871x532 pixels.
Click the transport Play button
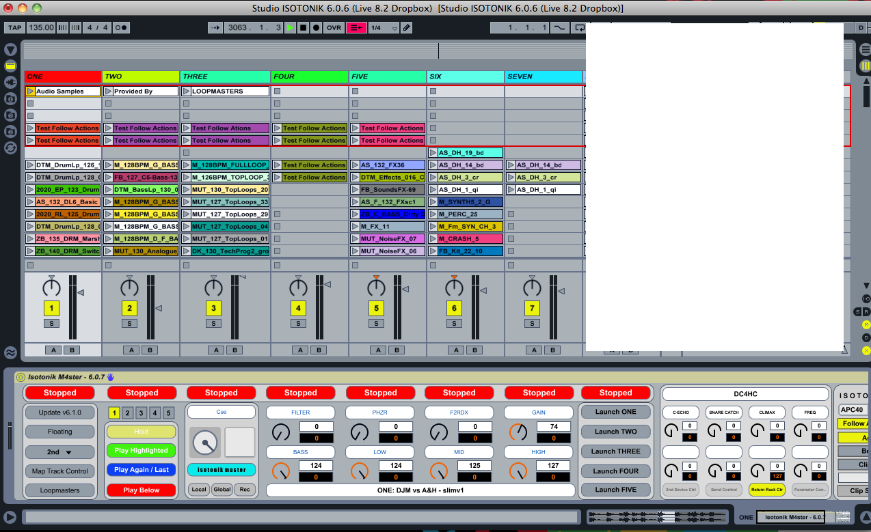tap(291, 27)
